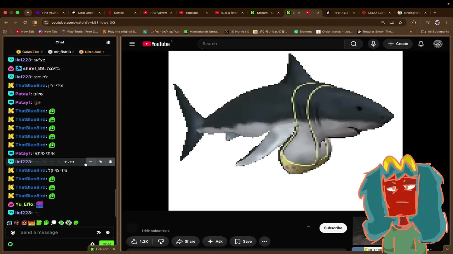Click the Subscribe button

pyautogui.click(x=333, y=228)
